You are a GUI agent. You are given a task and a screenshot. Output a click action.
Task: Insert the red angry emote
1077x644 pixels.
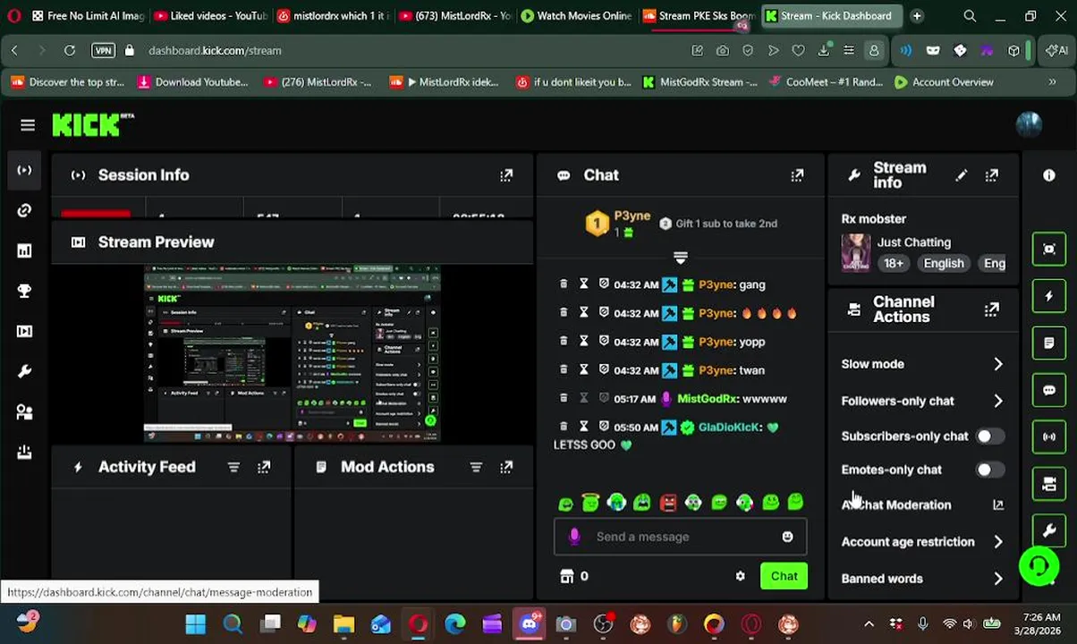668,503
